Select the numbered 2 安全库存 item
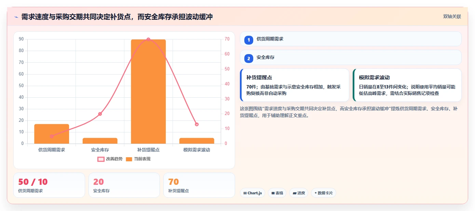This screenshot has height=211, width=475. 351,58
